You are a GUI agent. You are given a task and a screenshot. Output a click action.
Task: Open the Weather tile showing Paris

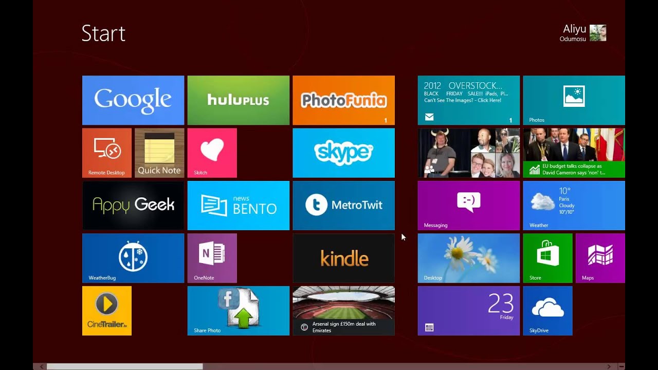click(x=574, y=206)
